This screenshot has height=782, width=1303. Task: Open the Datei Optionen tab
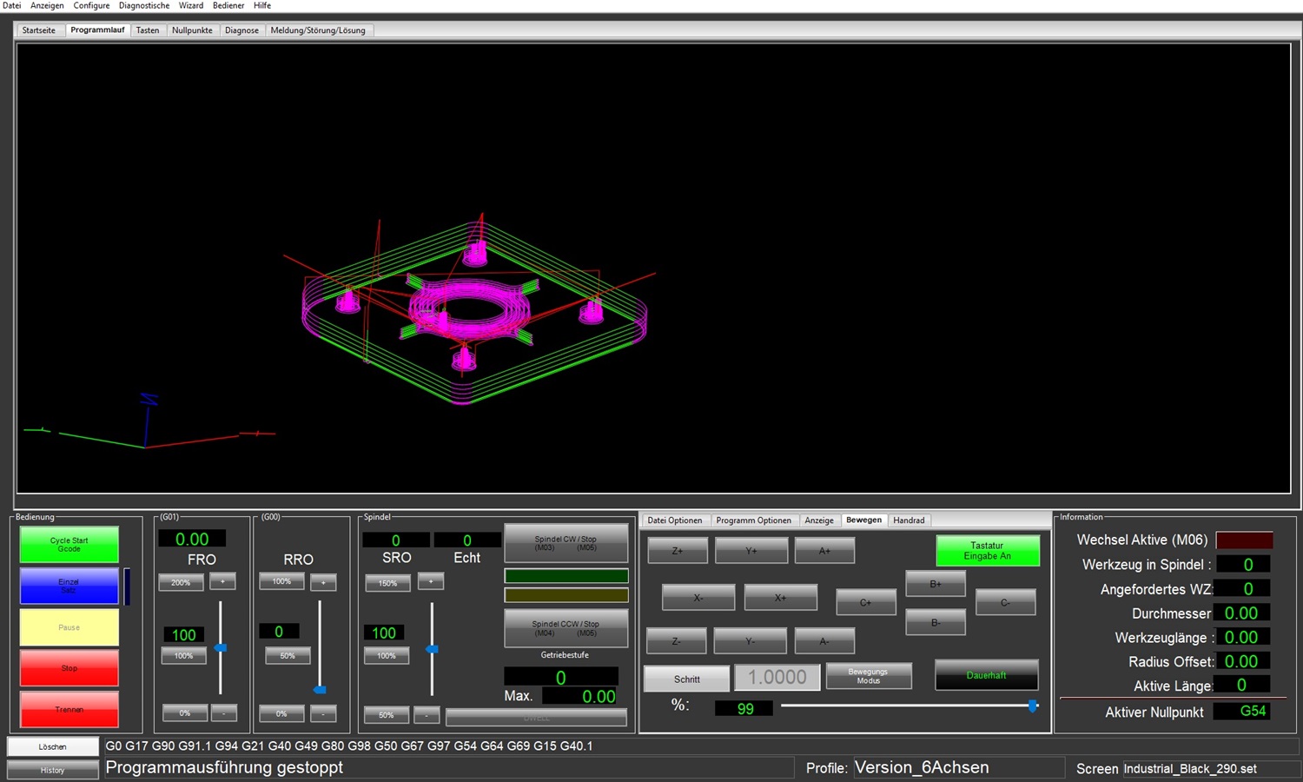[x=675, y=520]
